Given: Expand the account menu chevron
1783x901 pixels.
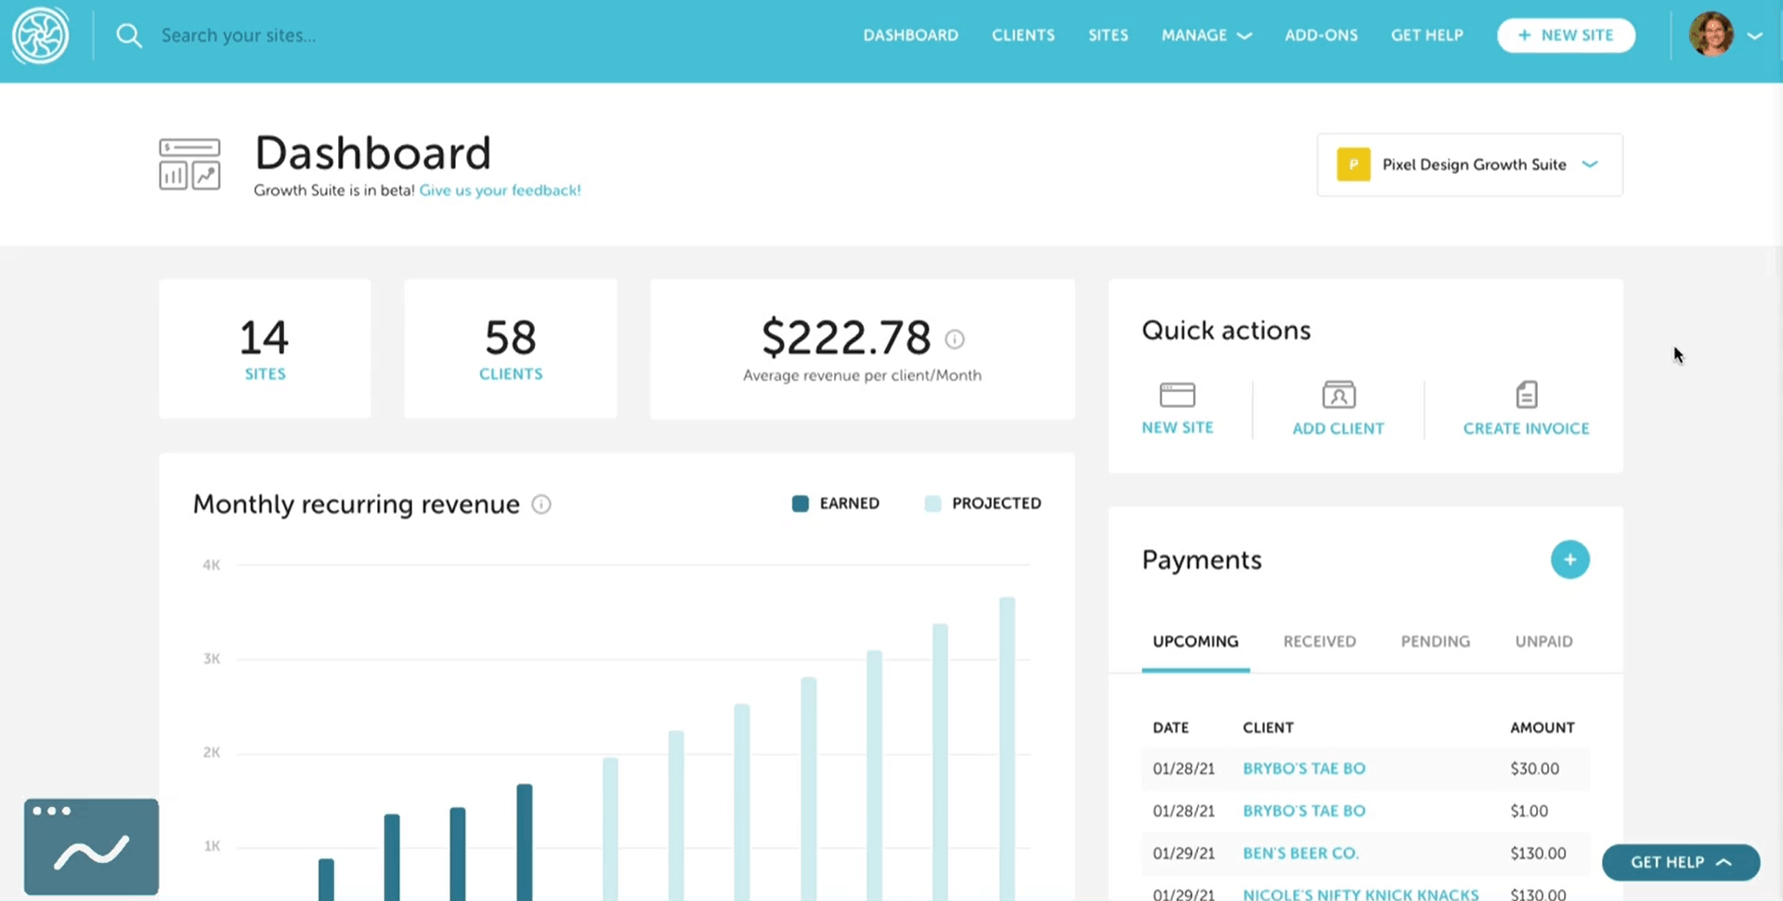Looking at the screenshot, I should (x=1754, y=36).
